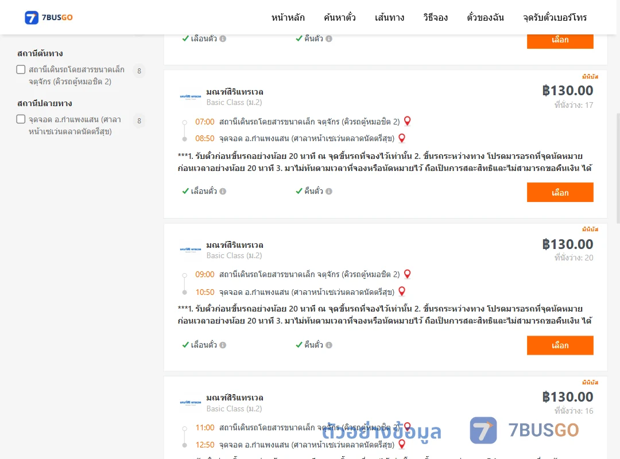
Task: Open the หน้าหลัก menu item
Action: pyautogui.click(x=288, y=17)
